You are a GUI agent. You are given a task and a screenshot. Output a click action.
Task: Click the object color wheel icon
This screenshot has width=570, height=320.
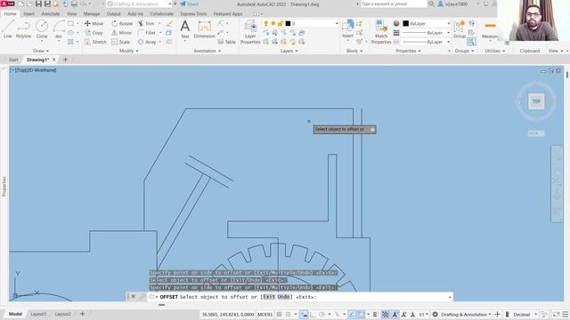coord(396,24)
